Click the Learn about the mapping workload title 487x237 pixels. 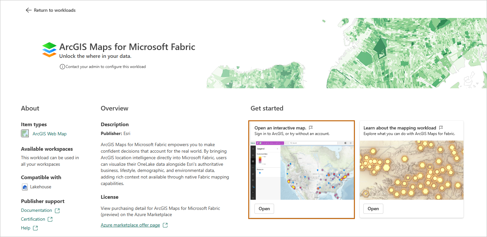[400, 128]
